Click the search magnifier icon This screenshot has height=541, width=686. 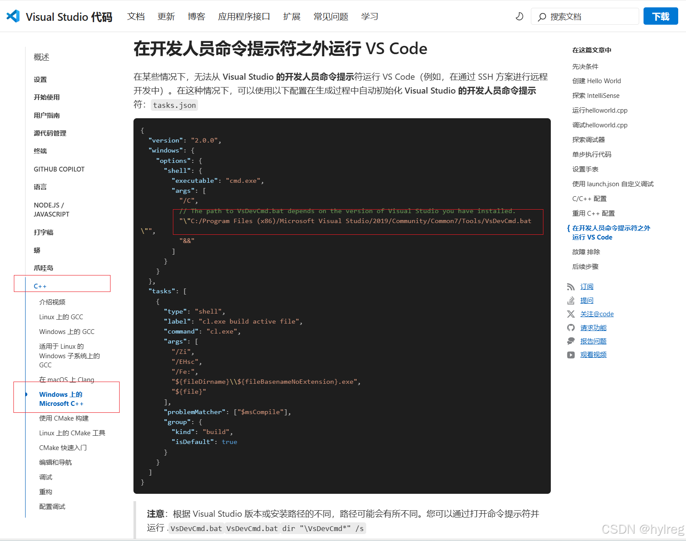coord(542,17)
